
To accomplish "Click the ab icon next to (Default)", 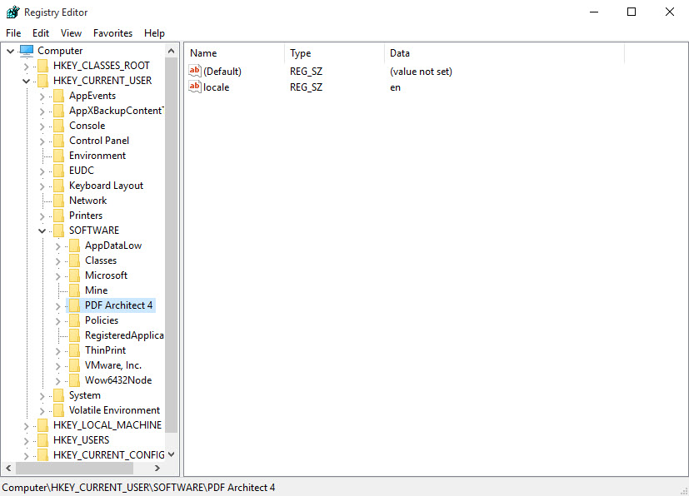I will [x=194, y=72].
